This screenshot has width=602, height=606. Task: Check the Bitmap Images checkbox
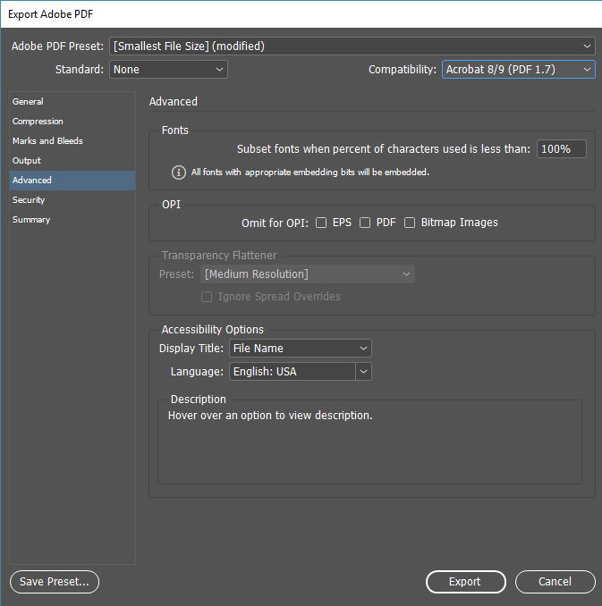tap(410, 223)
